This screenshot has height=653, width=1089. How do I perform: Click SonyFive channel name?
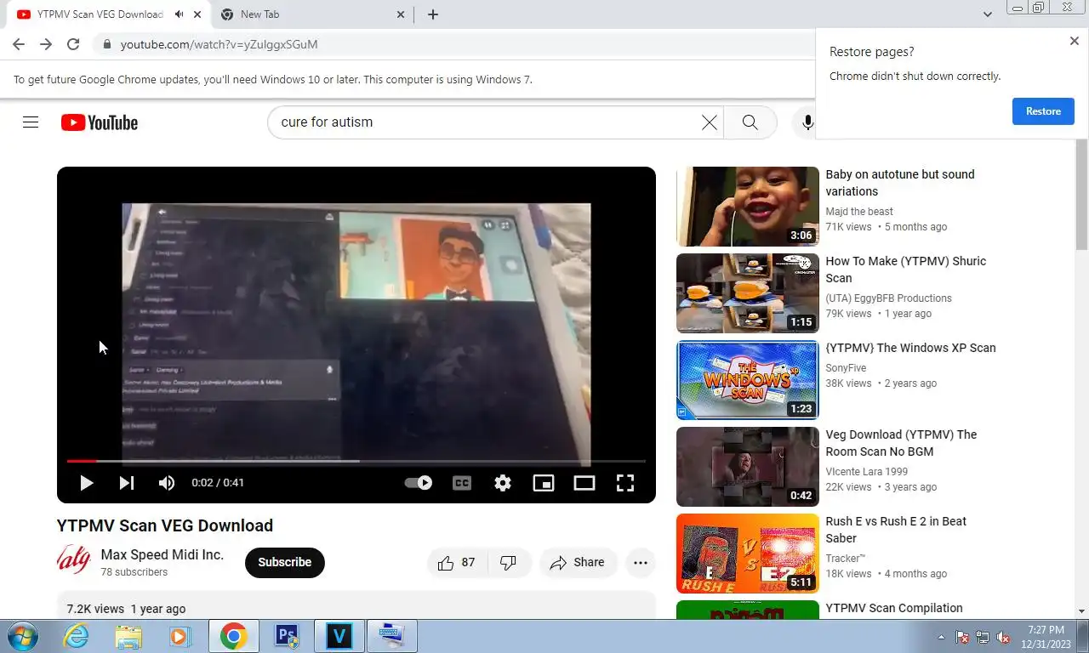coord(846,368)
